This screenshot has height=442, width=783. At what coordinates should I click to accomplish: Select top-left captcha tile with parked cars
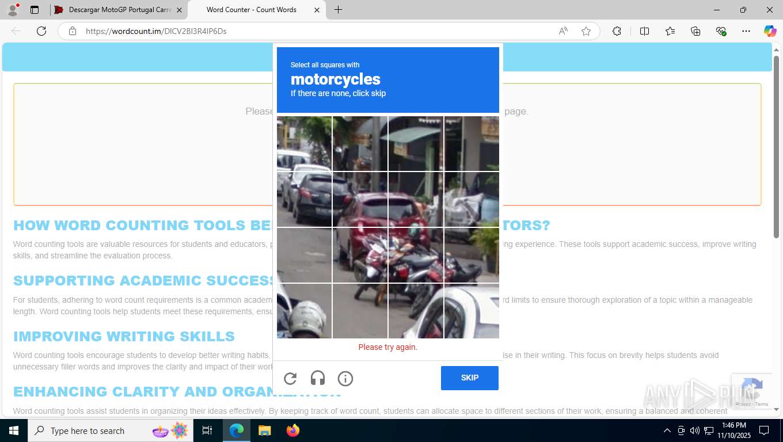304,143
